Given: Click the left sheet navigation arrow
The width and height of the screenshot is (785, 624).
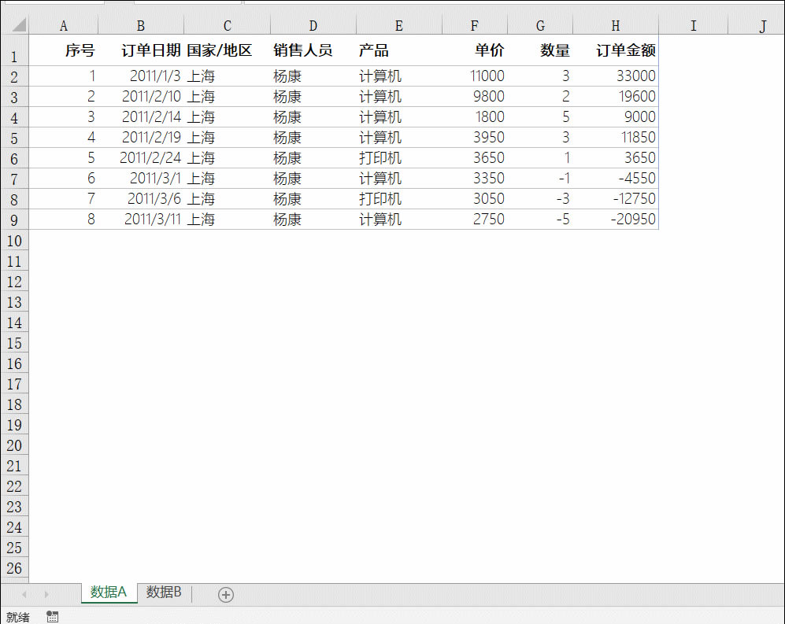Looking at the screenshot, I should [24, 594].
